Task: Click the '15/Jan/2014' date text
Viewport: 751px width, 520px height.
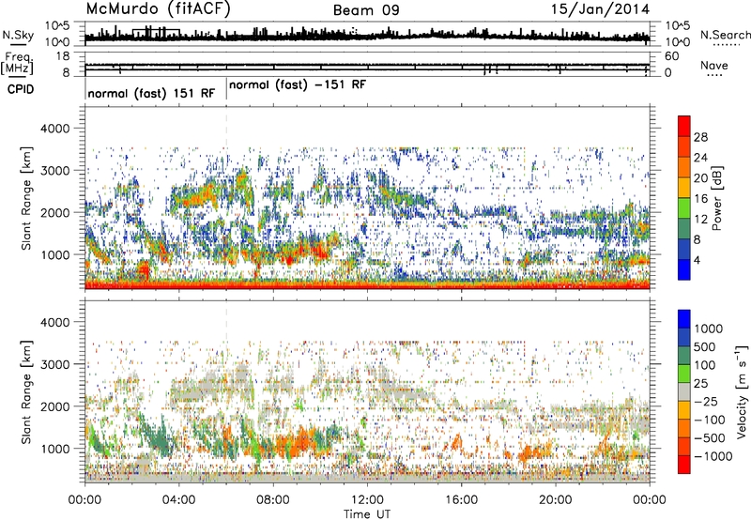Action: (600, 8)
